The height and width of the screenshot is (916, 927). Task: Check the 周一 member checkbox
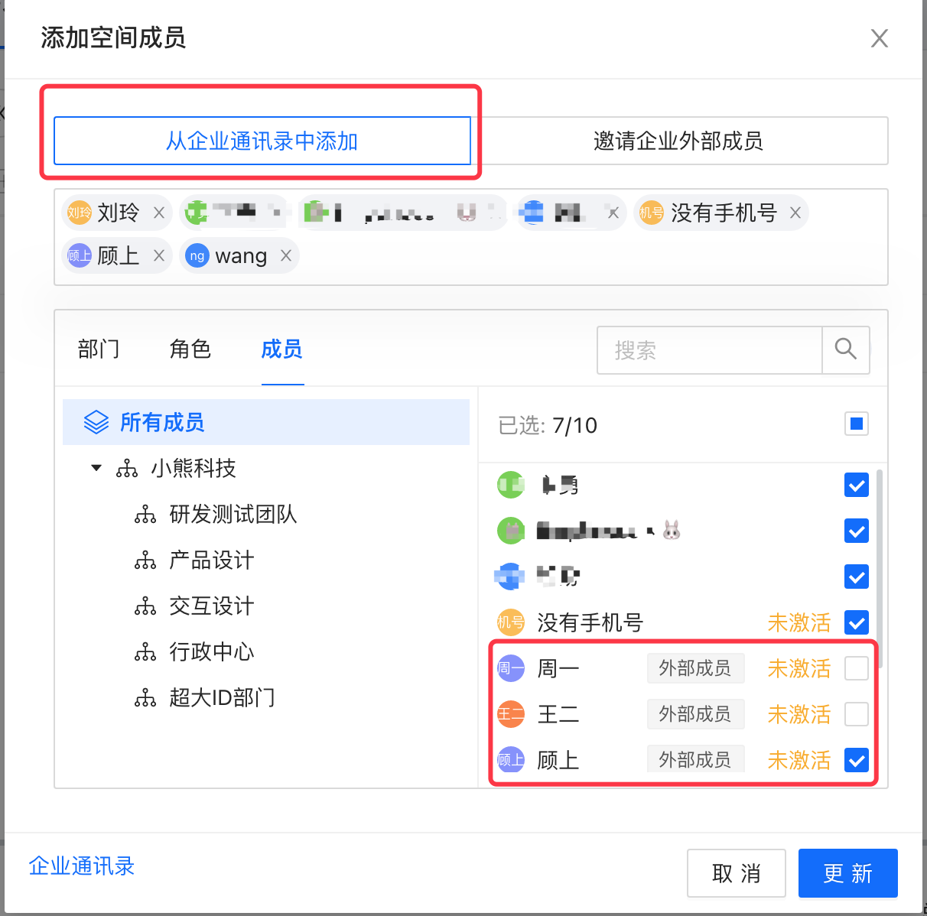[857, 668]
